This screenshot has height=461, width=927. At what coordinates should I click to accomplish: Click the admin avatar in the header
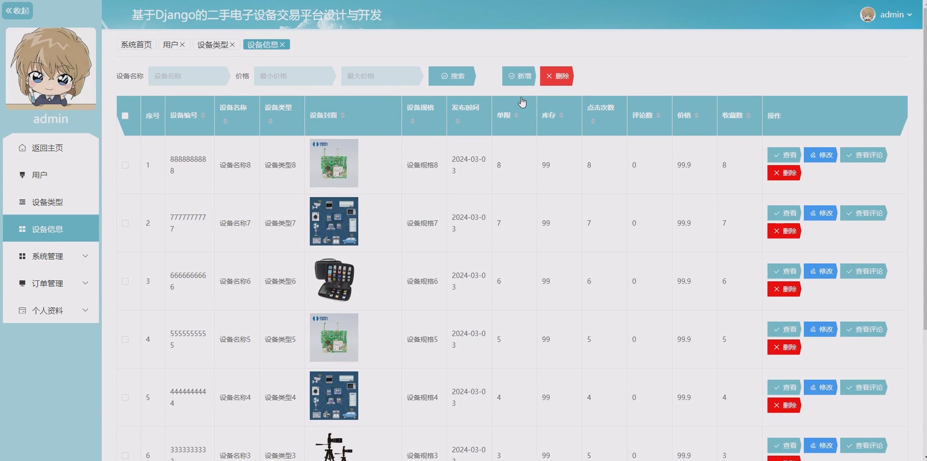pos(868,15)
